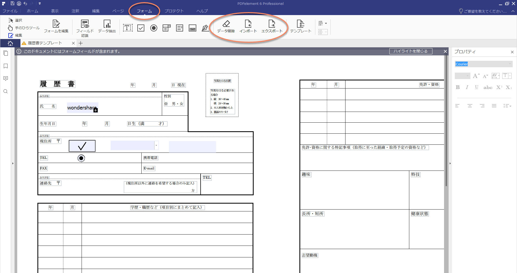Select the Combo Box form tool
The height and width of the screenshot is (273, 517).
click(167, 28)
